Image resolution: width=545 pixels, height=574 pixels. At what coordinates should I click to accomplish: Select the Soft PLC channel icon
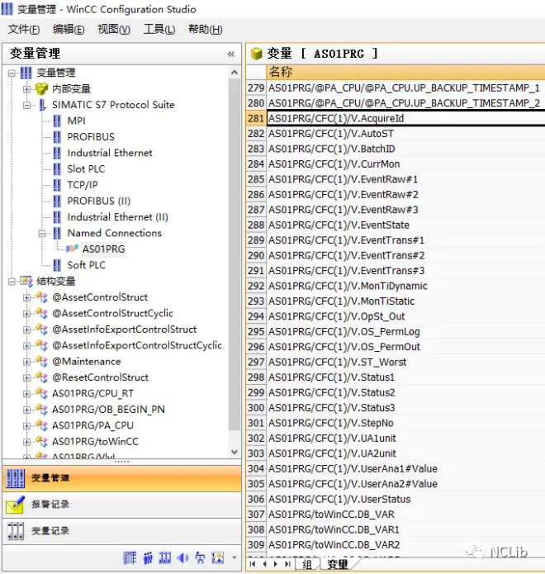pos(57,265)
